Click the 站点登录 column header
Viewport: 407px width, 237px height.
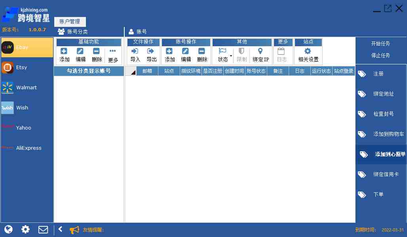pyautogui.click(x=343, y=71)
